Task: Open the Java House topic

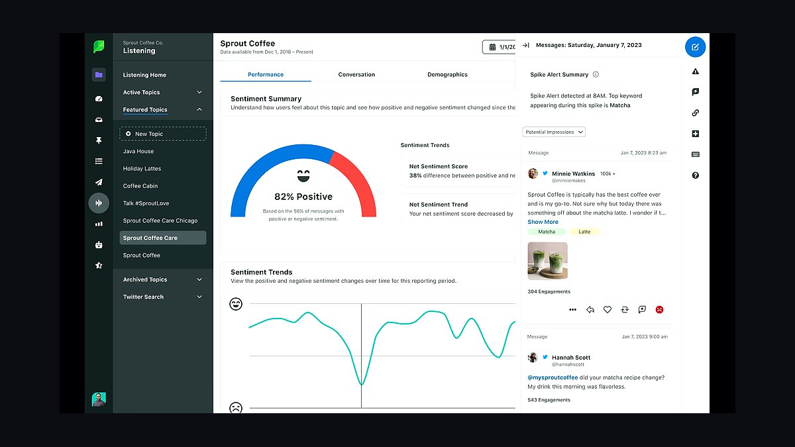Action: pyautogui.click(x=138, y=151)
